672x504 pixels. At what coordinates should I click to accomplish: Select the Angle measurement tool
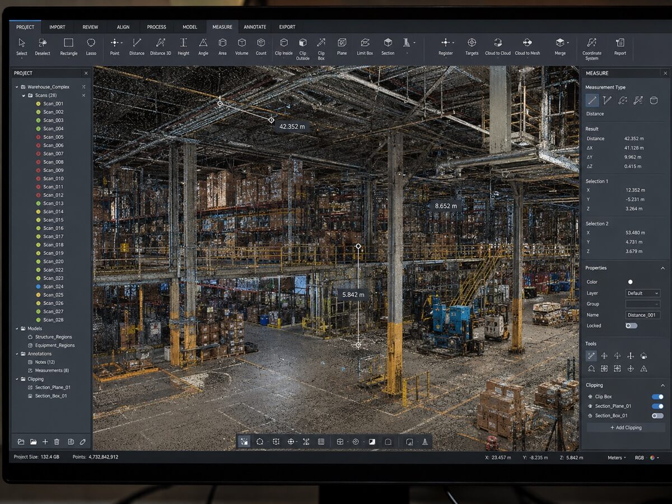pos(203,47)
